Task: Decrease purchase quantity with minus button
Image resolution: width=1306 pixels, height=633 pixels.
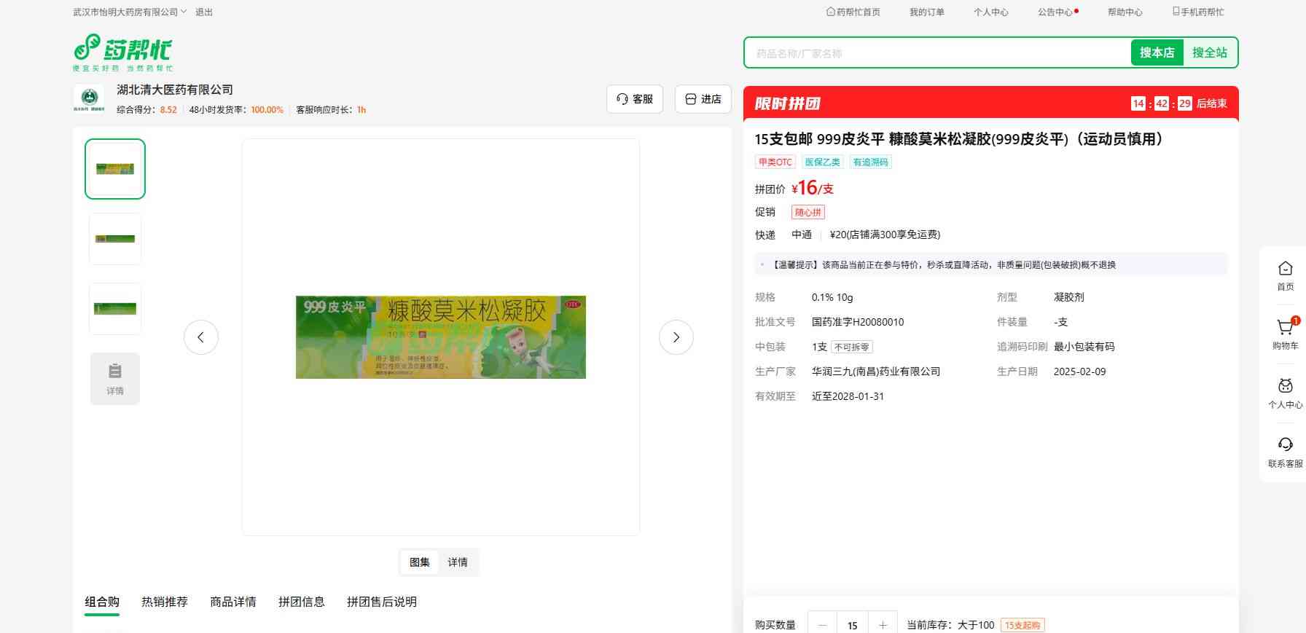Action: pyautogui.click(x=823, y=625)
